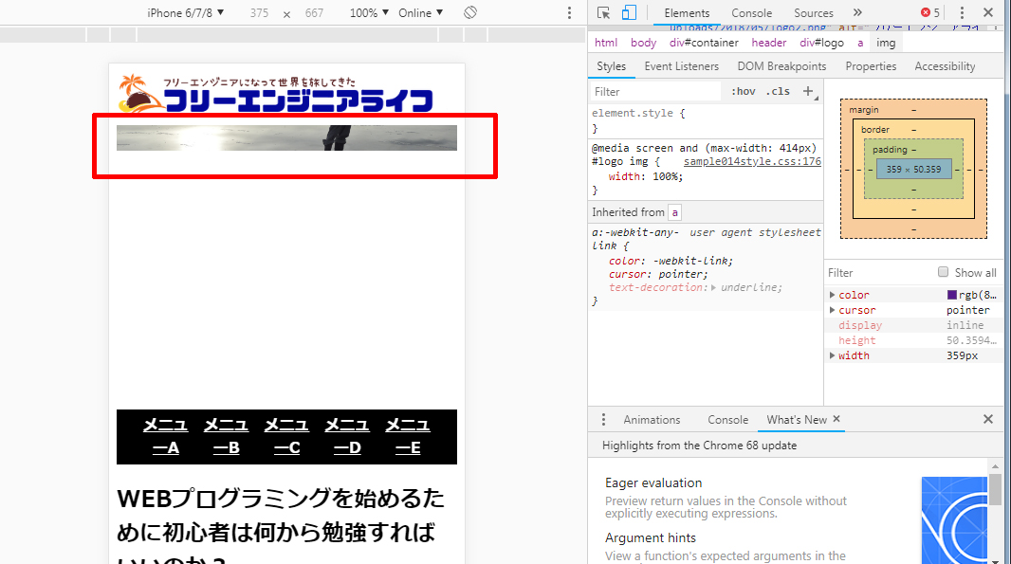Click the red error count indicator
1011x564 pixels.
pyautogui.click(x=929, y=13)
